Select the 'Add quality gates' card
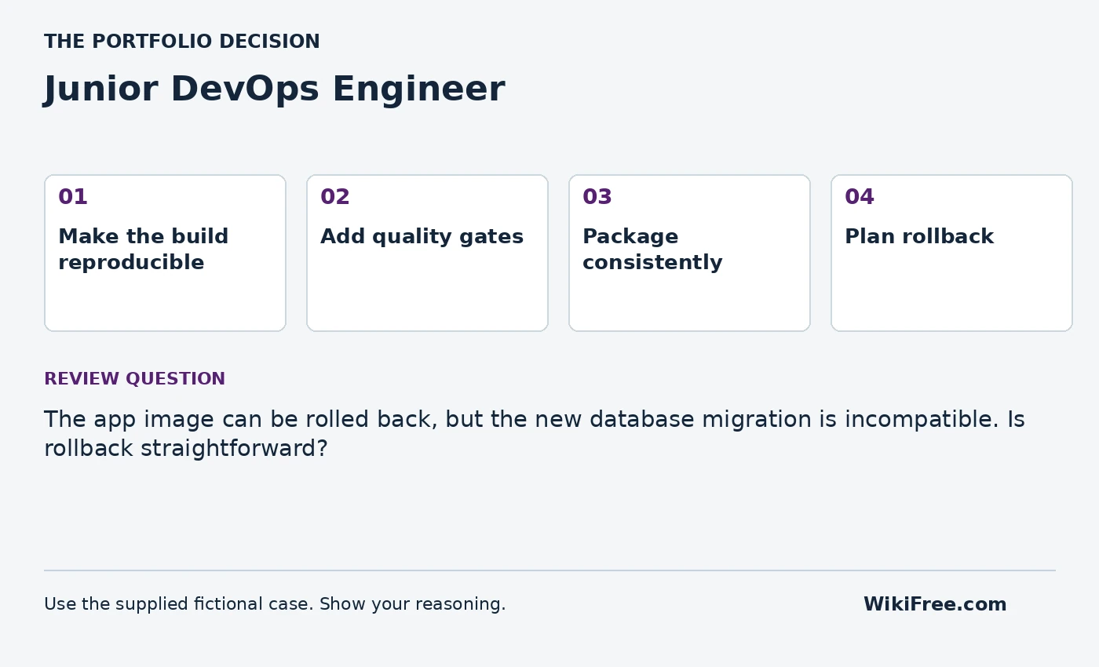This screenshot has width=1099, height=667. [427, 253]
